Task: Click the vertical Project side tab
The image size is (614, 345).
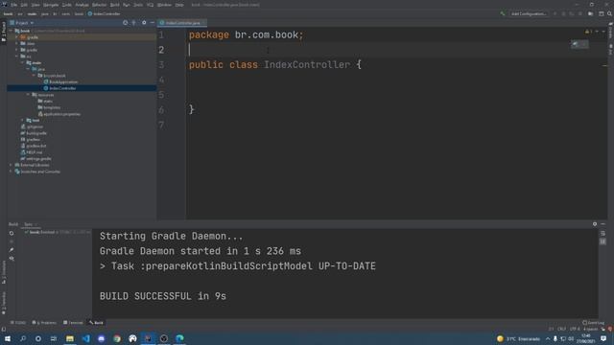Action: (4, 32)
